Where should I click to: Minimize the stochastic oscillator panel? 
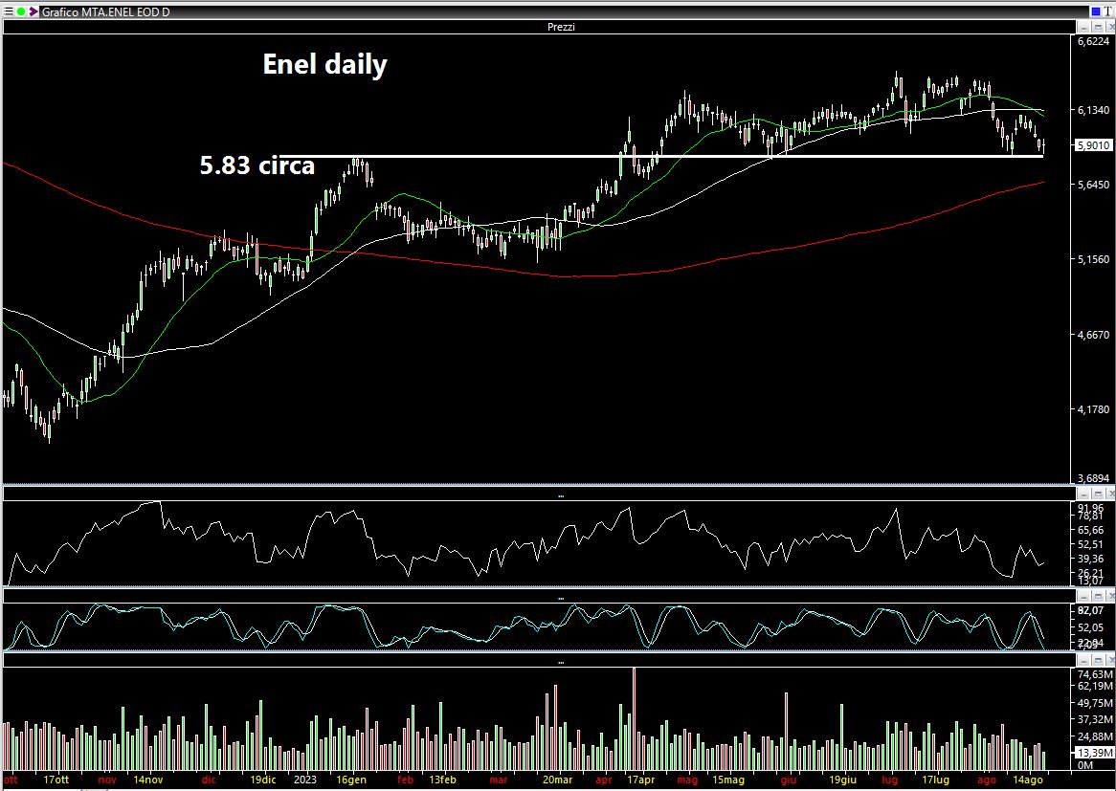click(x=1084, y=596)
